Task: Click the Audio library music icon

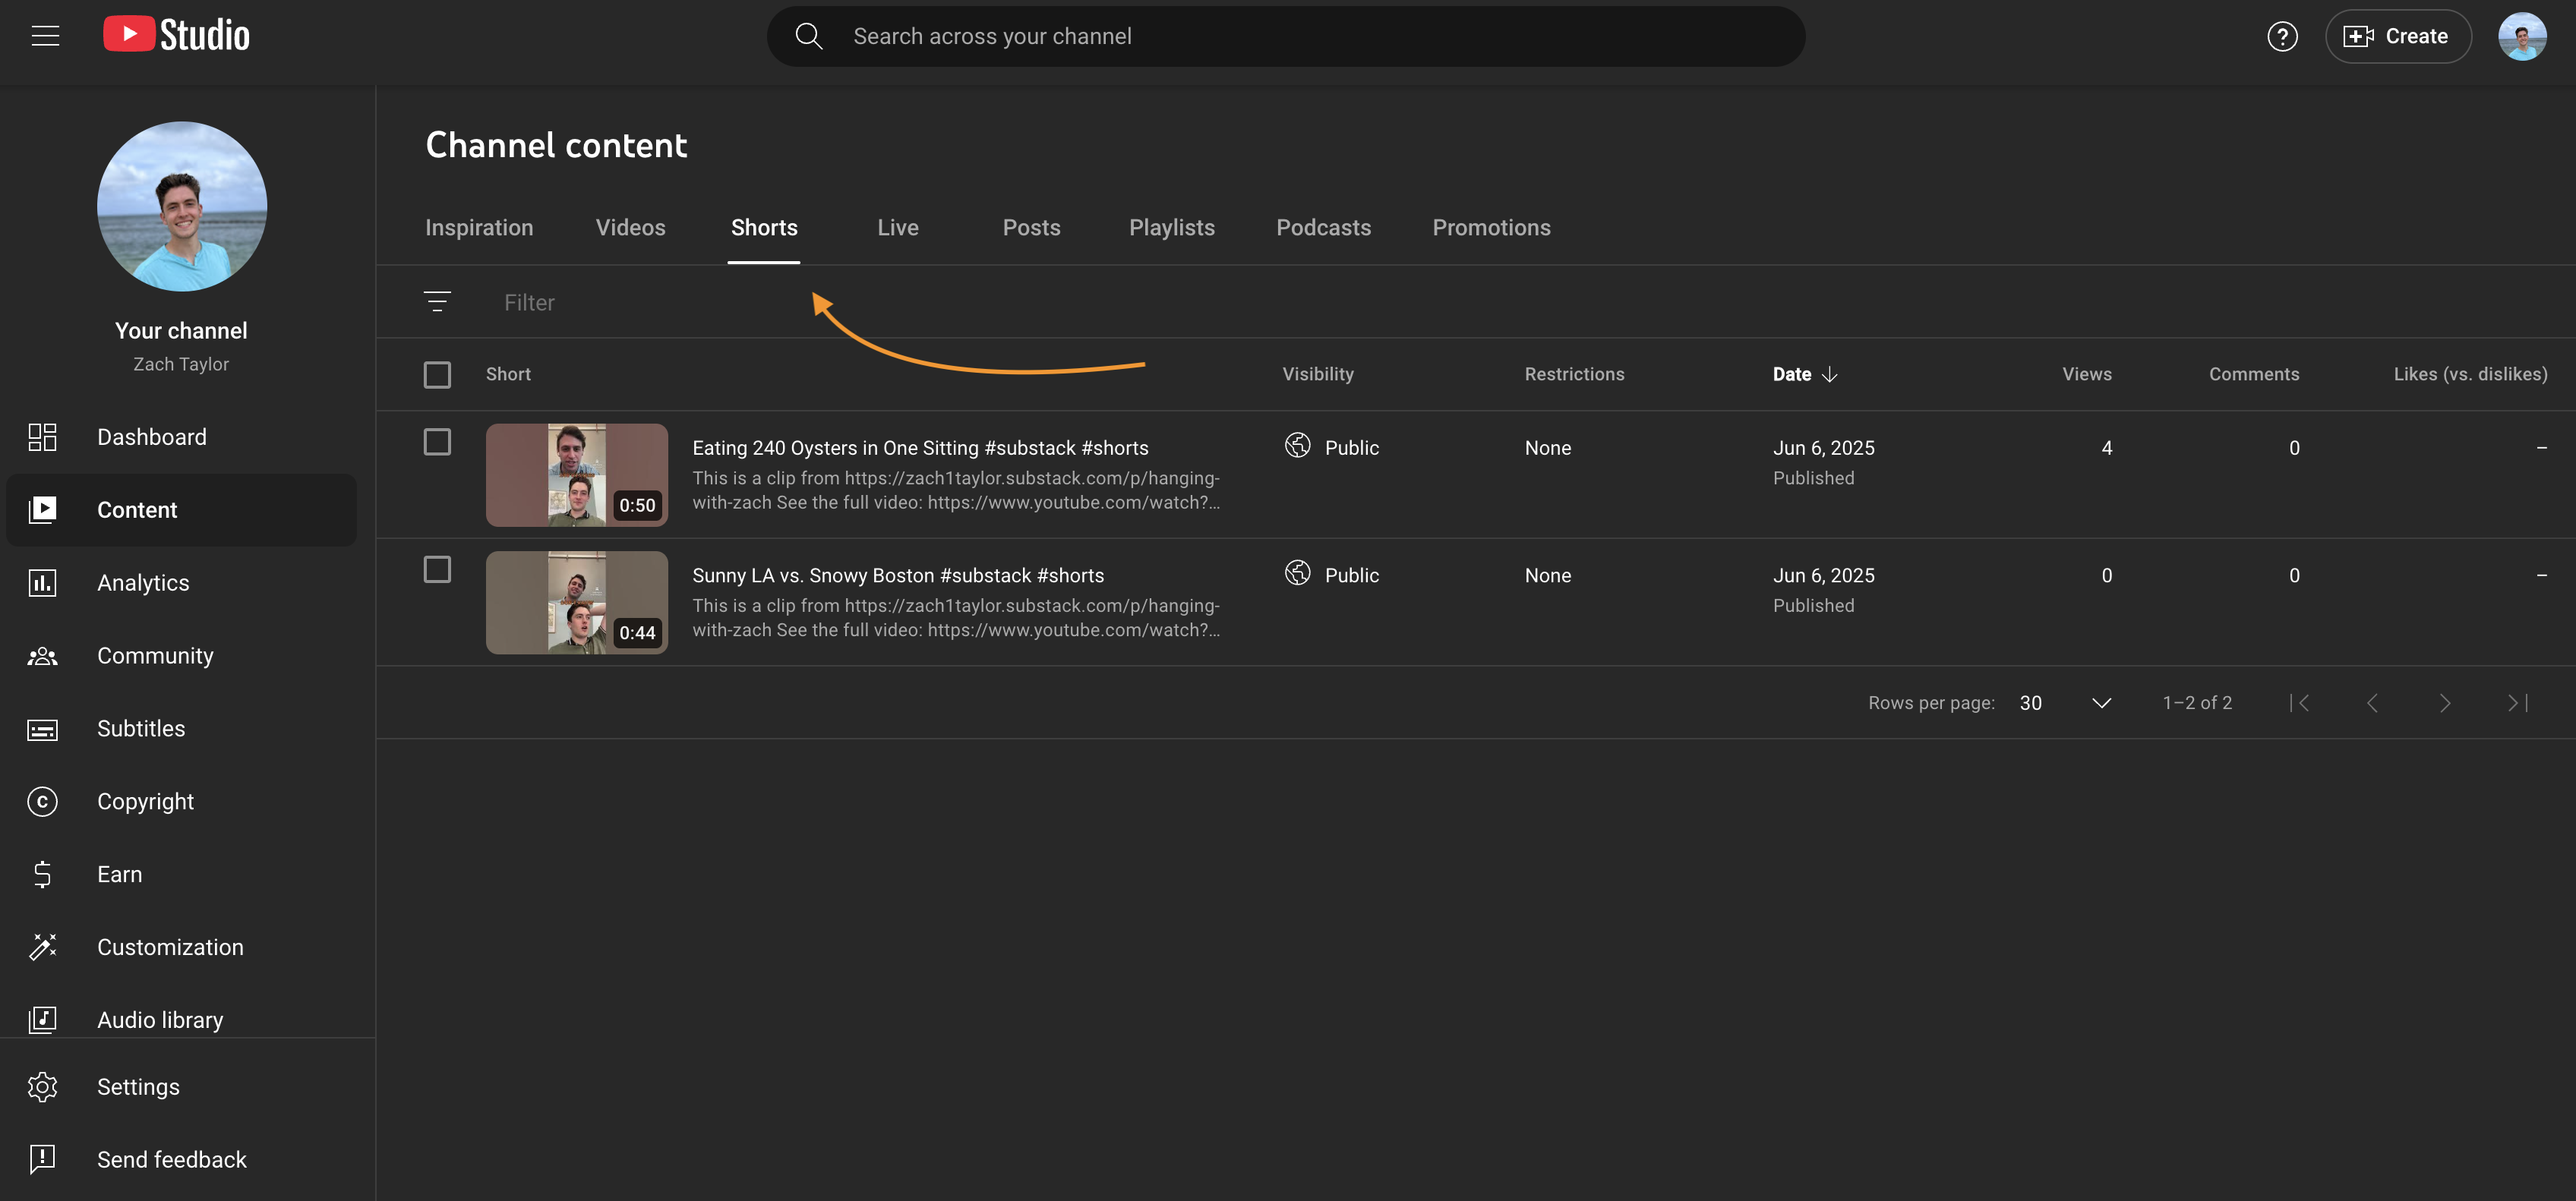Action: [42, 1020]
